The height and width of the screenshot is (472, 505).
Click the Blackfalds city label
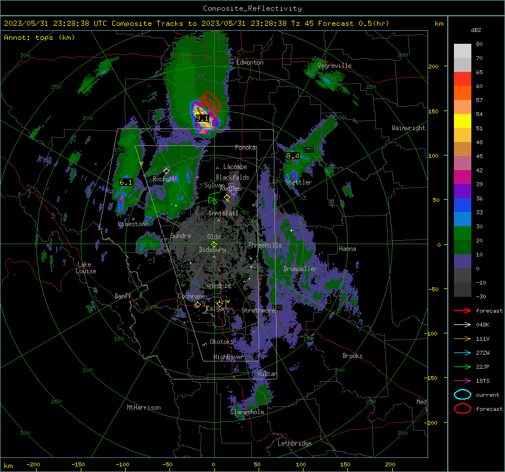[x=232, y=177]
